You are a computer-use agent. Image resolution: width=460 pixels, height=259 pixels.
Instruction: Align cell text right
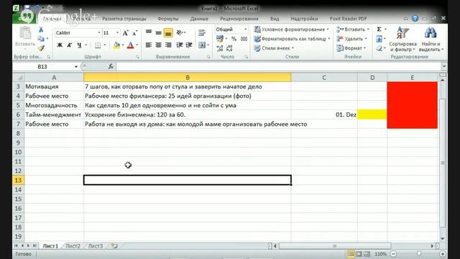(168, 45)
